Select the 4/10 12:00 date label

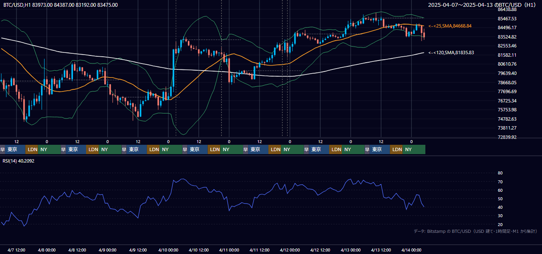pyautogui.click(x=198, y=250)
